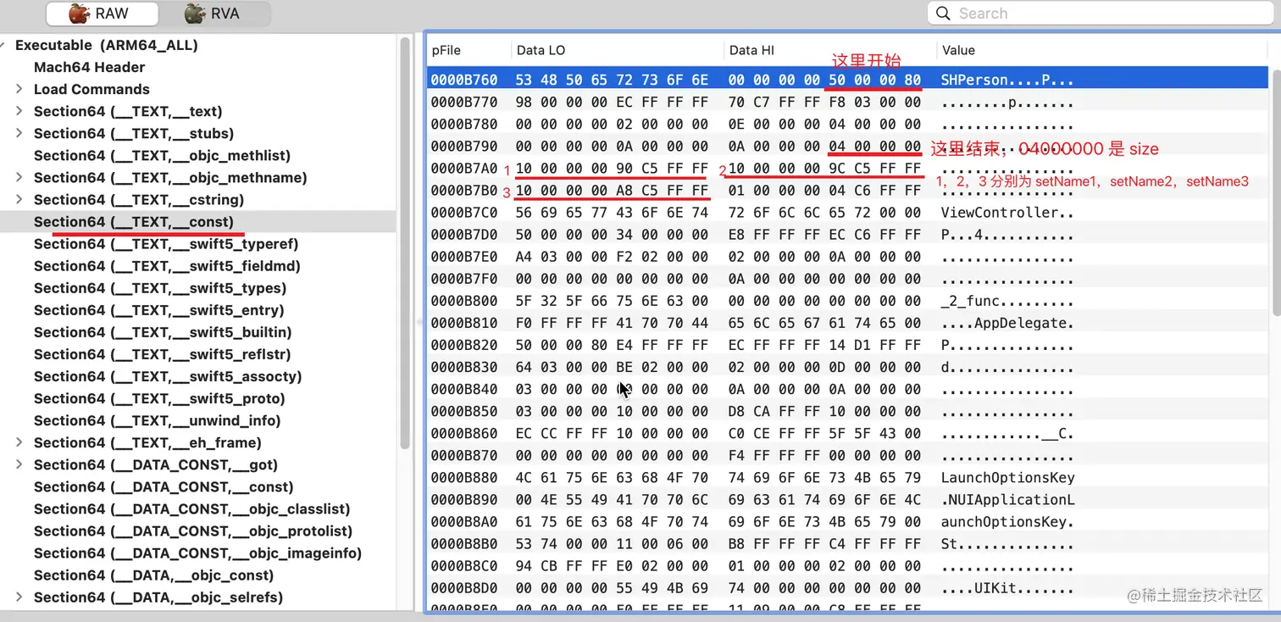1281x622 pixels.
Task: Open Section64 (__TEXT,__swift5_assocty)
Action: pyautogui.click(x=168, y=376)
